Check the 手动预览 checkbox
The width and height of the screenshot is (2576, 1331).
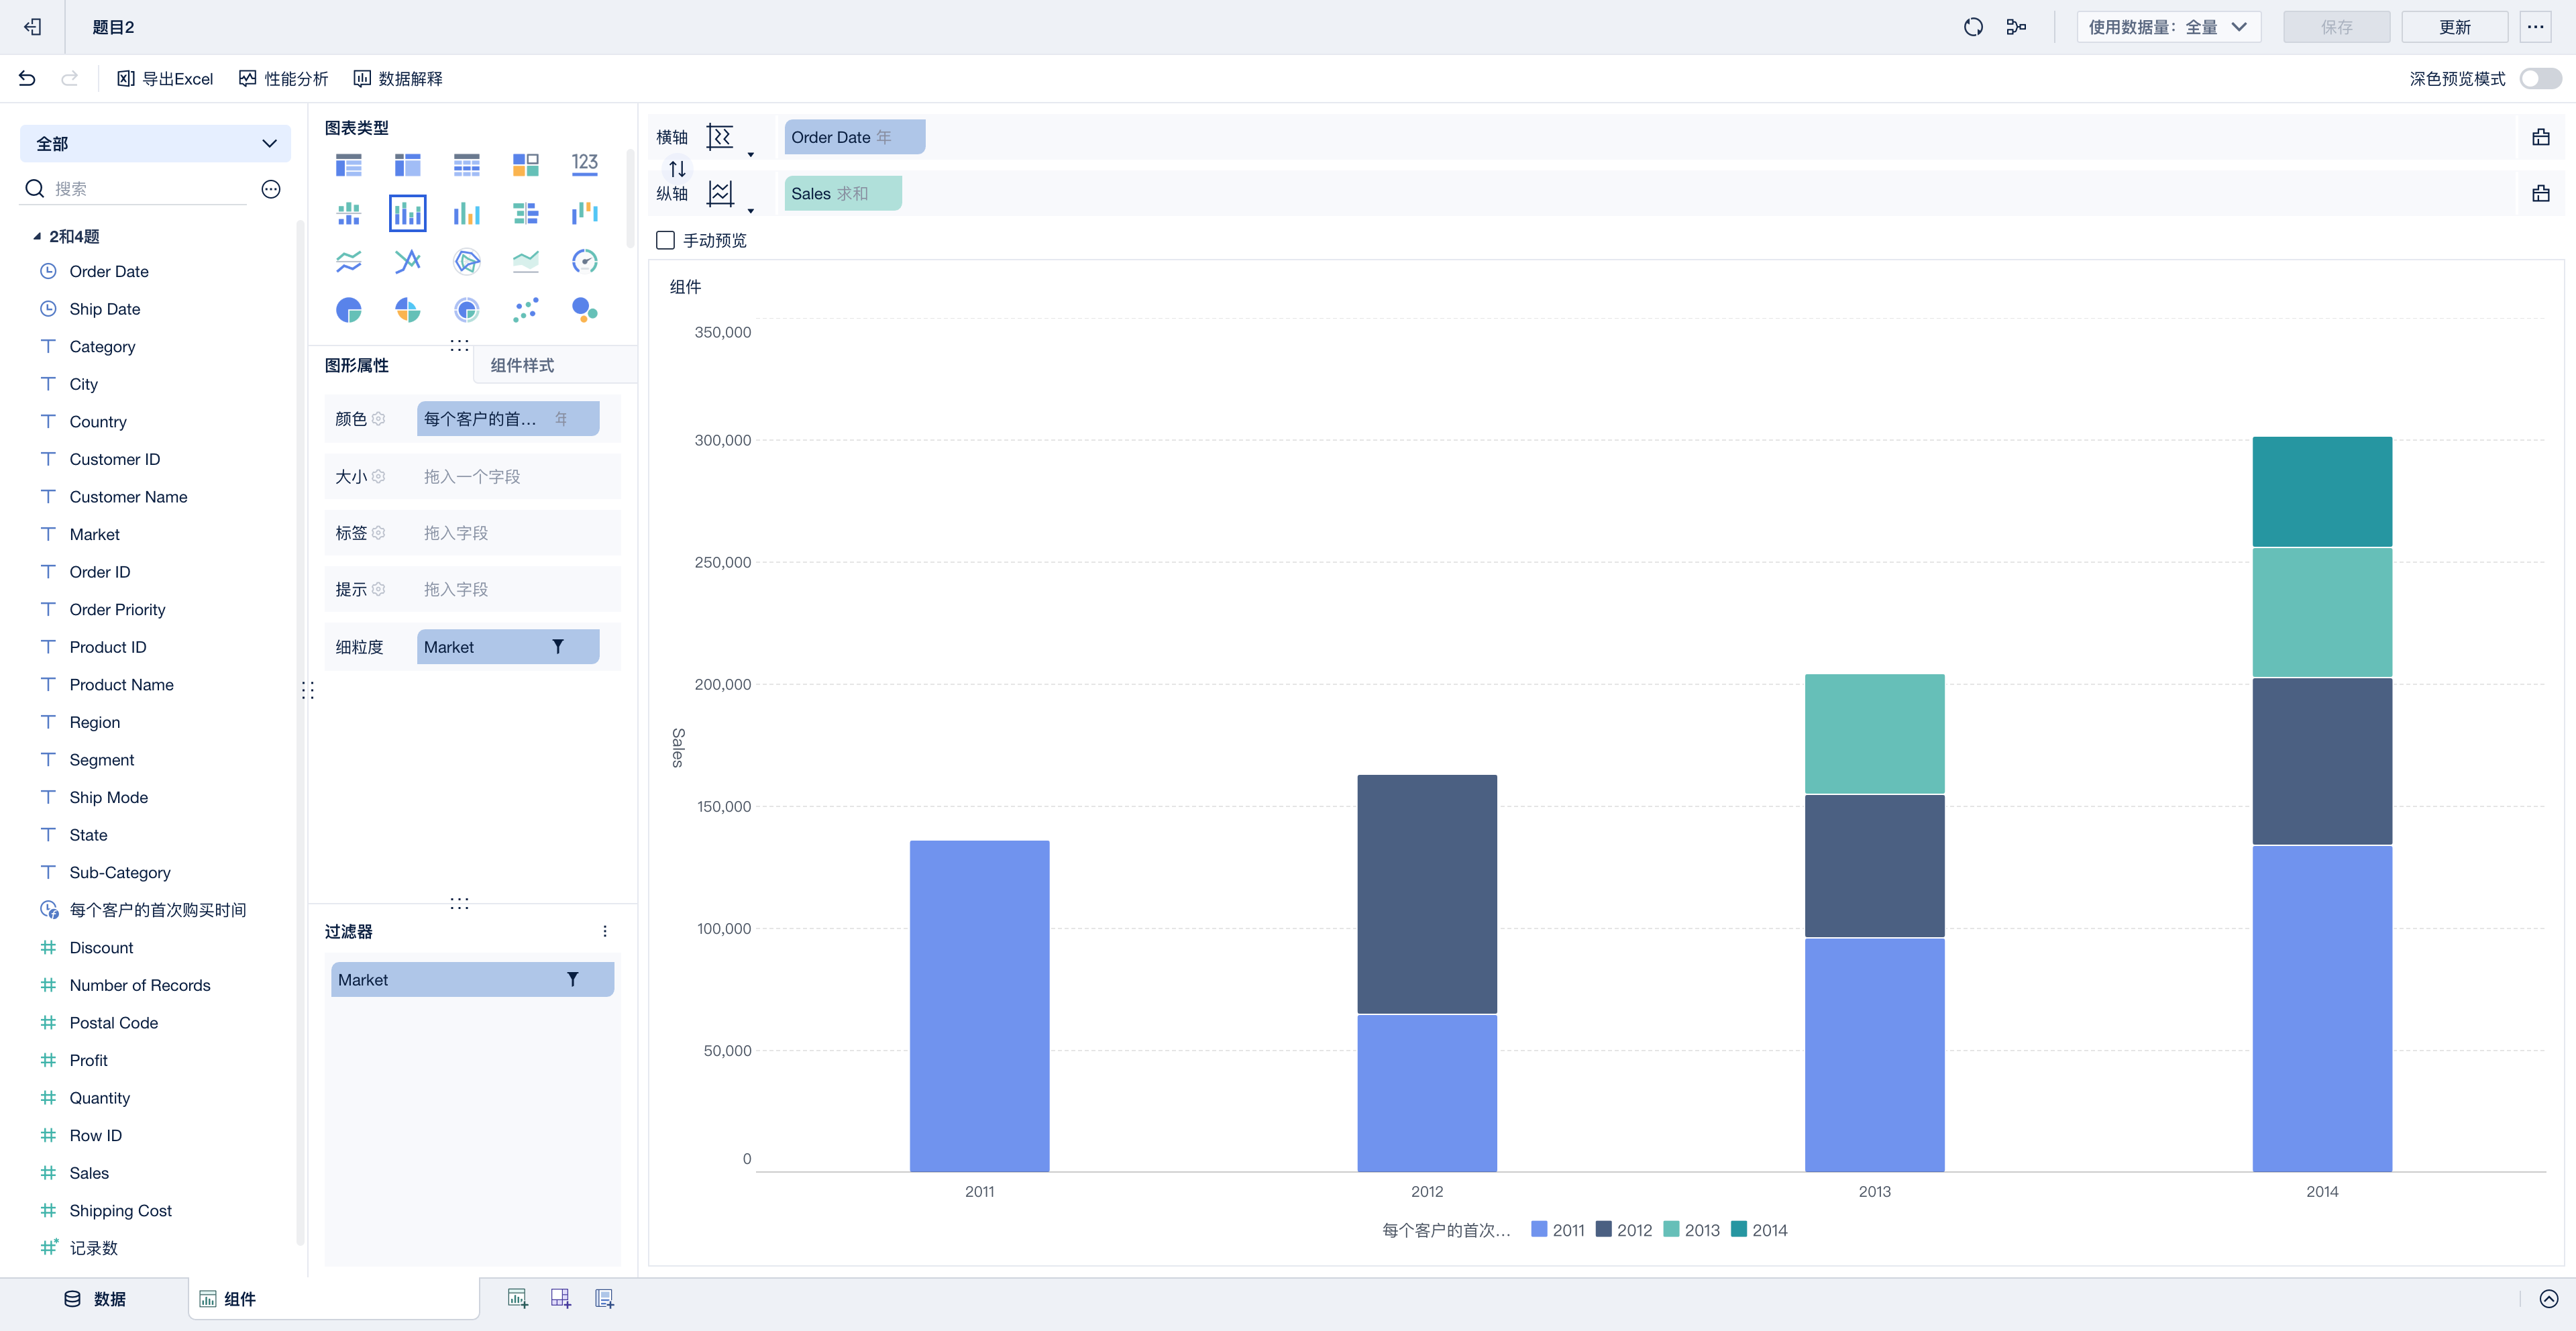[665, 240]
